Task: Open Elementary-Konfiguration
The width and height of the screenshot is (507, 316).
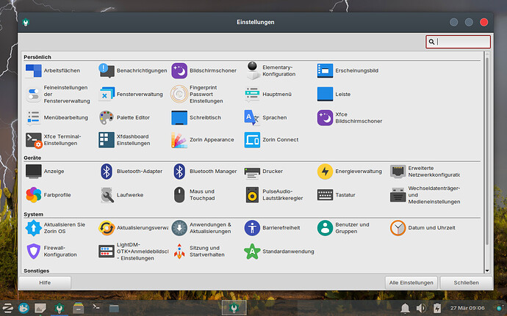Action: click(x=271, y=70)
